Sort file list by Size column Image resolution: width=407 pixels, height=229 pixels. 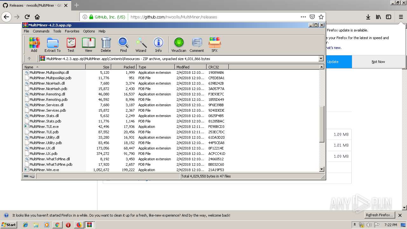pos(98,67)
